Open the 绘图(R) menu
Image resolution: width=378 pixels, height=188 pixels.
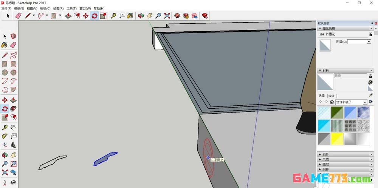[x=58, y=8]
